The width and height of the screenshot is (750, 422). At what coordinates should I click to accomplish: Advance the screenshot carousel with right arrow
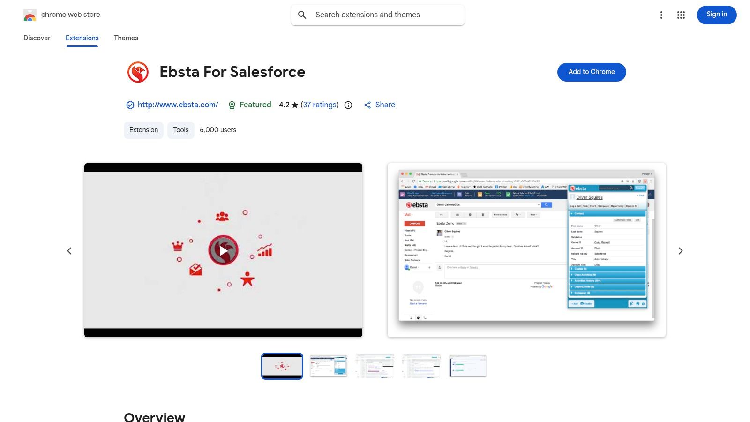(680, 250)
